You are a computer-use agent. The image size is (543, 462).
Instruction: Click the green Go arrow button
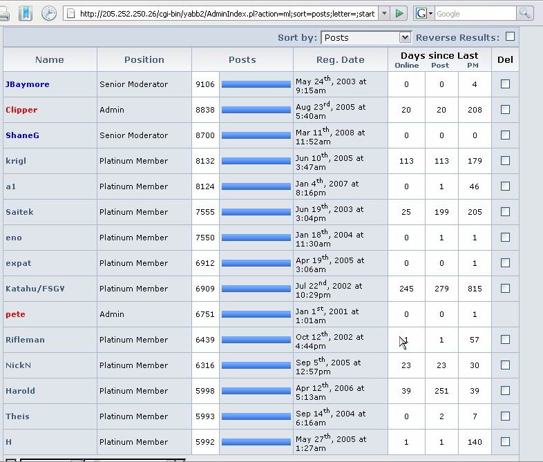click(x=399, y=13)
